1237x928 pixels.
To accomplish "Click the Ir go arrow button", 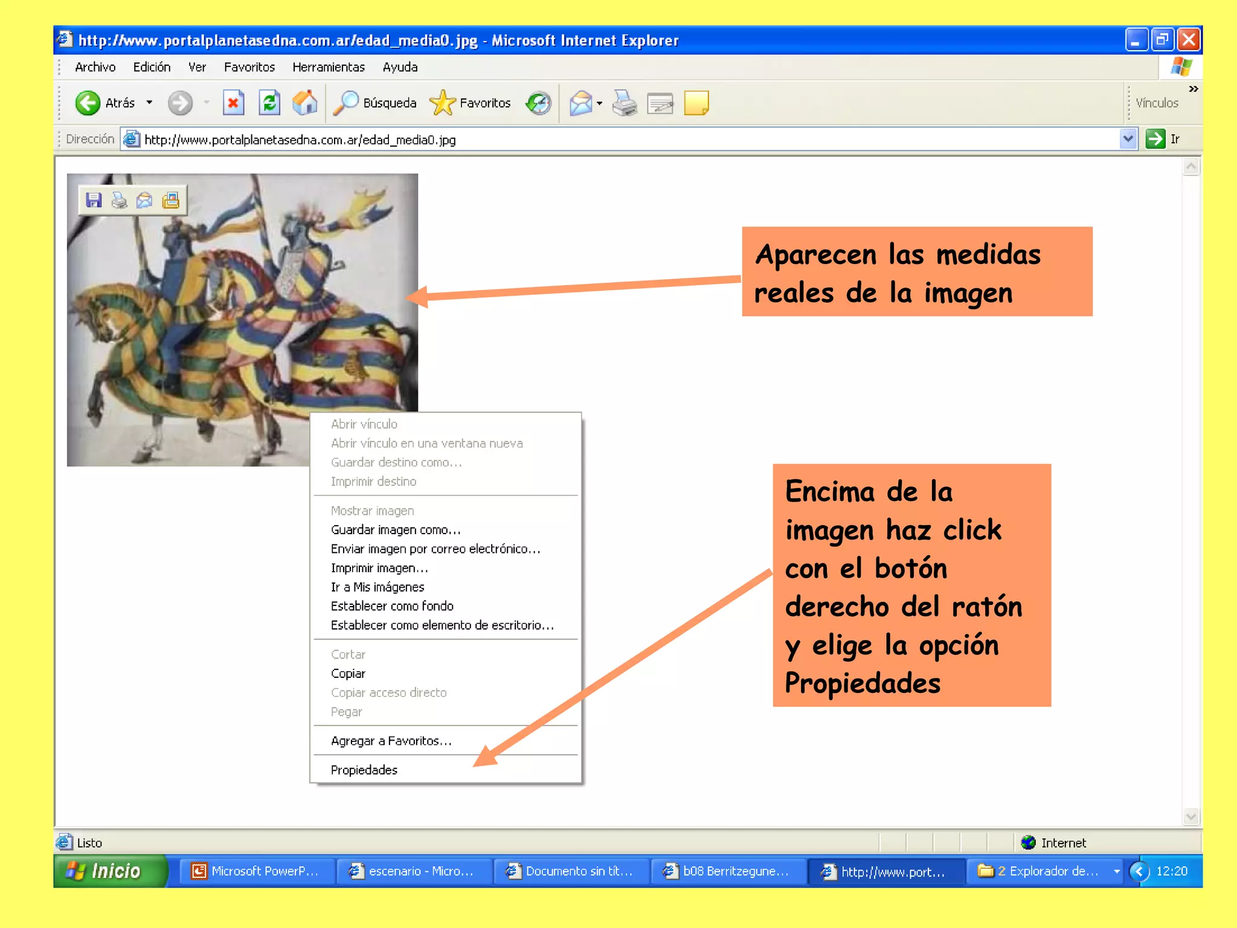I will [x=1155, y=139].
